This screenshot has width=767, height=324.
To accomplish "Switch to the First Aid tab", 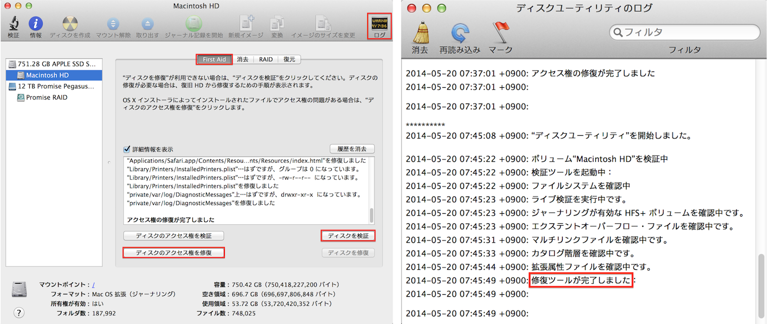I will 214,59.
